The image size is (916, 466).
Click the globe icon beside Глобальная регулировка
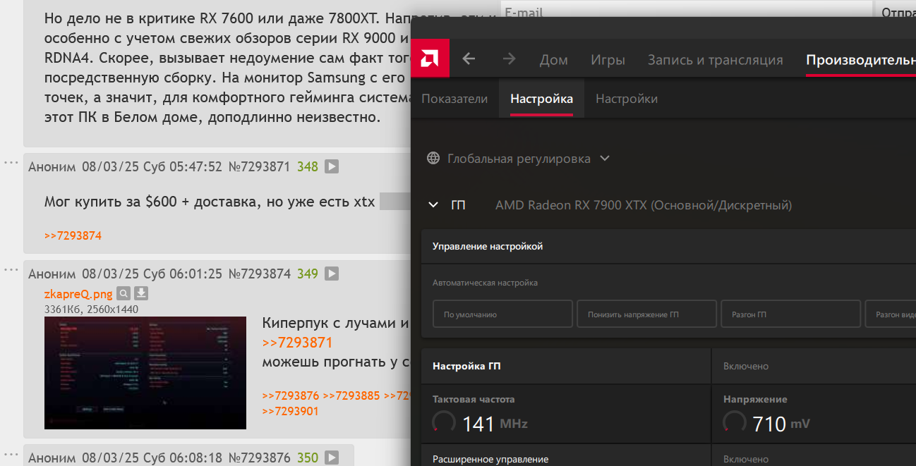434,159
